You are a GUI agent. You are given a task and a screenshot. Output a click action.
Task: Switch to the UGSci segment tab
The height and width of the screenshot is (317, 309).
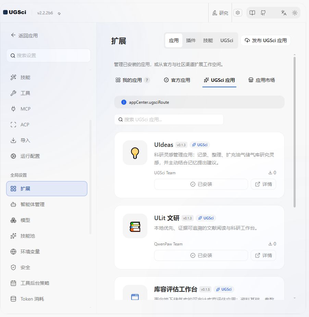(227, 40)
